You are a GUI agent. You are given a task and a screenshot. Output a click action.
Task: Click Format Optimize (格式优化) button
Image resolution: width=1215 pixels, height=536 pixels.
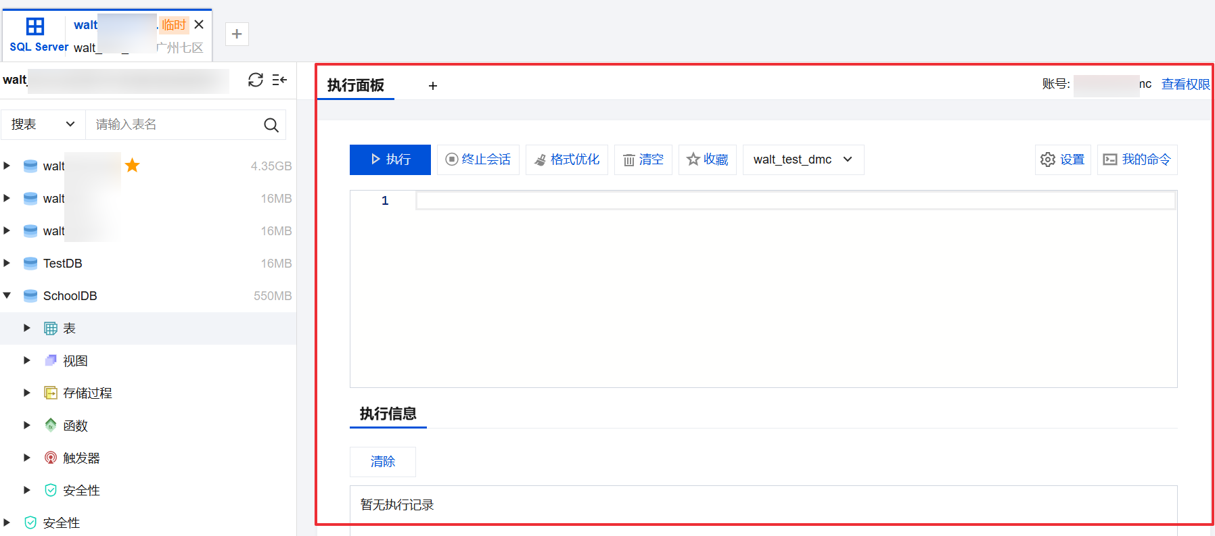coord(567,160)
